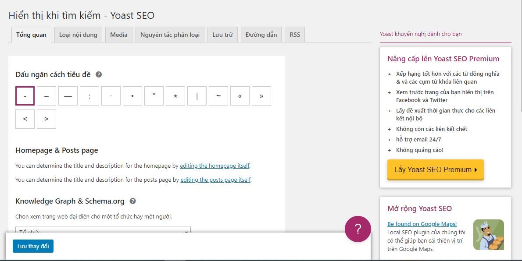The image size is (522, 261).
Task: Select the colon title separator
Action: (x=89, y=96)
